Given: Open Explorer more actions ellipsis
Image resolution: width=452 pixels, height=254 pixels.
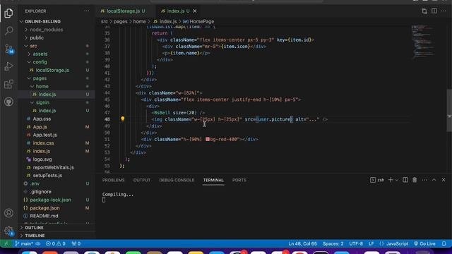Looking at the screenshot, I should [x=86, y=11].
